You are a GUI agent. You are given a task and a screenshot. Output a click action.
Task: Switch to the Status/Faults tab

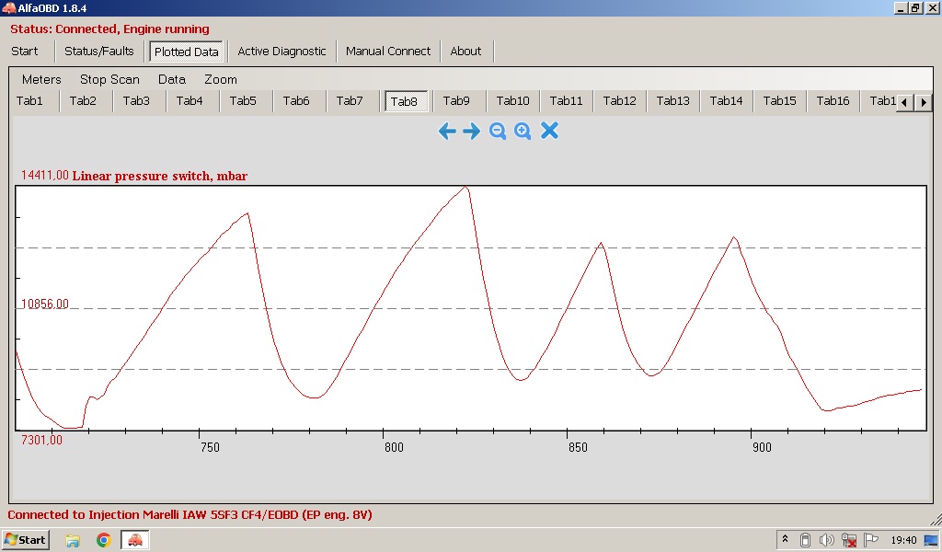pos(99,52)
